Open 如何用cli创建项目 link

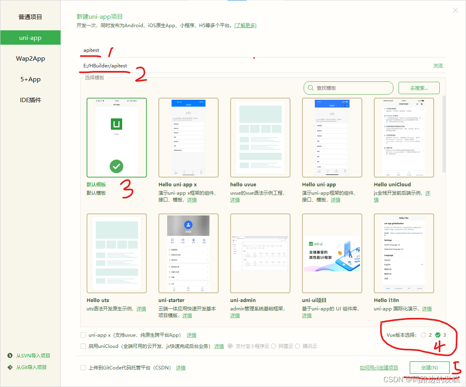coord(379,368)
